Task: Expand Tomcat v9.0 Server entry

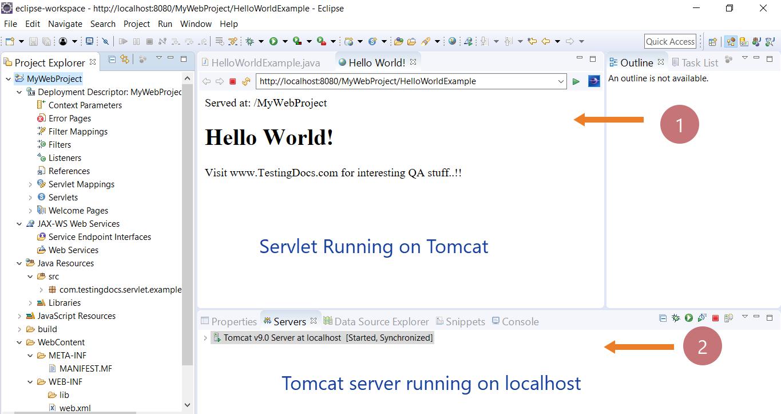Action: click(205, 338)
